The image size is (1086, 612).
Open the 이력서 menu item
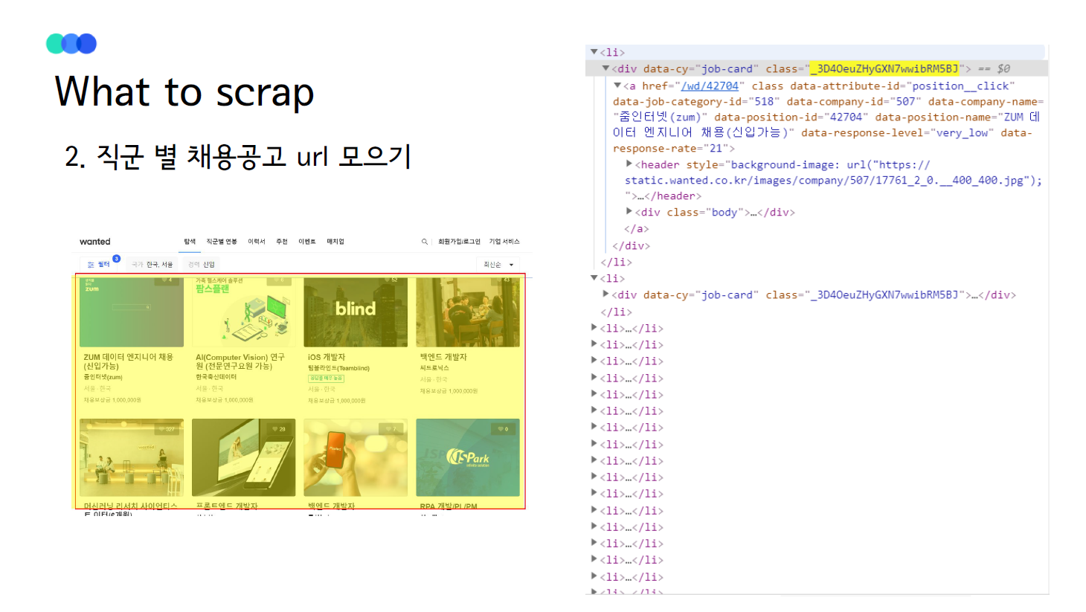point(257,242)
